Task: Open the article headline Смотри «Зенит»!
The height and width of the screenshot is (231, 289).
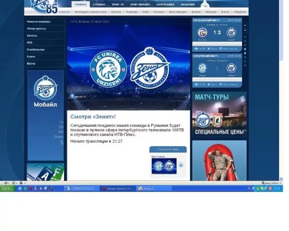Action: (93, 117)
